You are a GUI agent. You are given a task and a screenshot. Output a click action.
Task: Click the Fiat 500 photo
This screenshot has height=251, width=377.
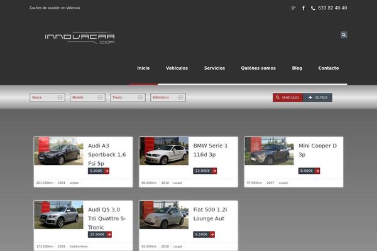(x=164, y=215)
